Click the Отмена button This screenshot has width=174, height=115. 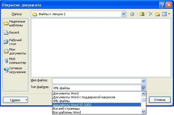click(x=160, y=100)
